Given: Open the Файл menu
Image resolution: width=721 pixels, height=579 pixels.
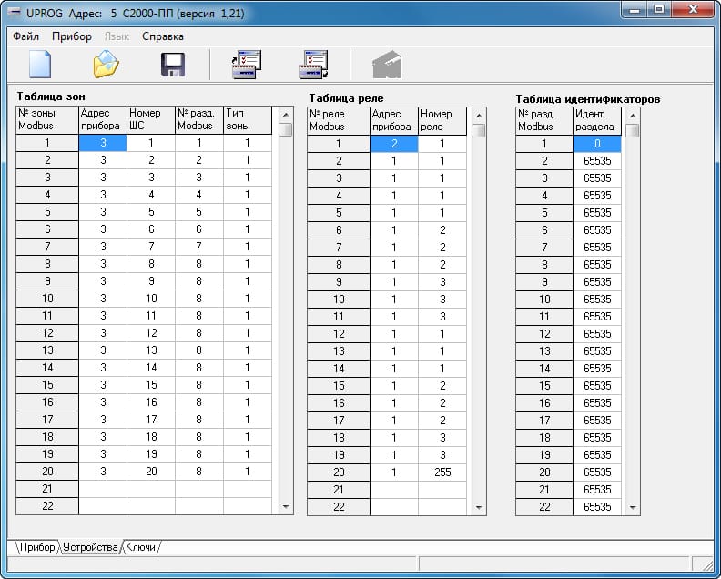Looking at the screenshot, I should 25,36.
